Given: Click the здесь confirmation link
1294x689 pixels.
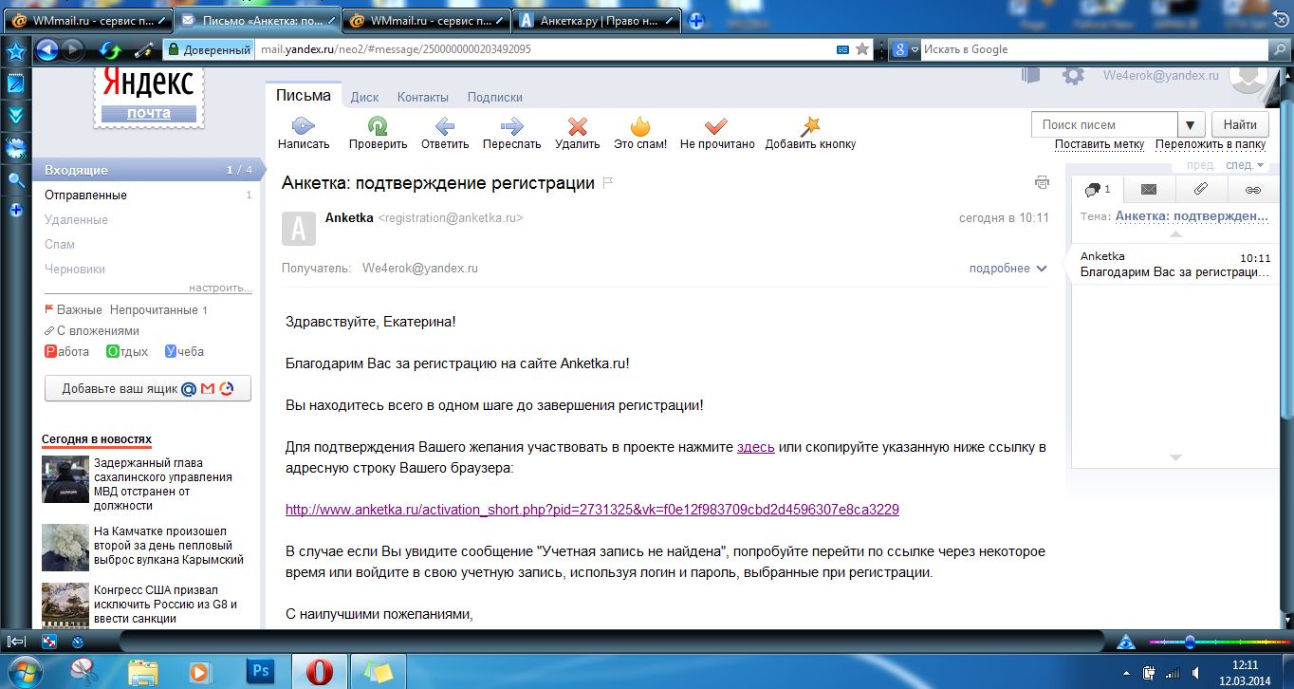Looking at the screenshot, I should [756, 447].
